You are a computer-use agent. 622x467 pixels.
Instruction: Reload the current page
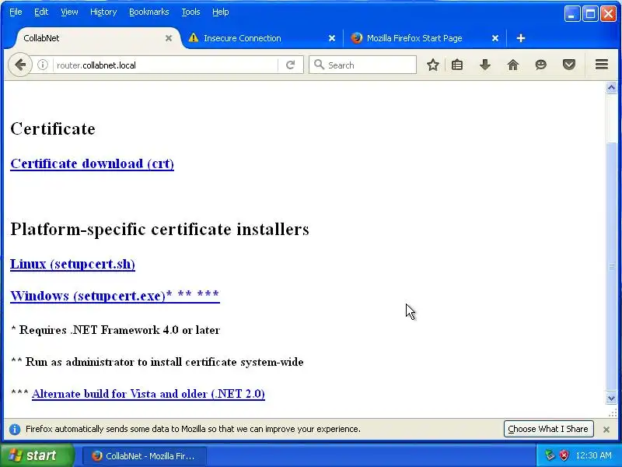click(x=290, y=65)
